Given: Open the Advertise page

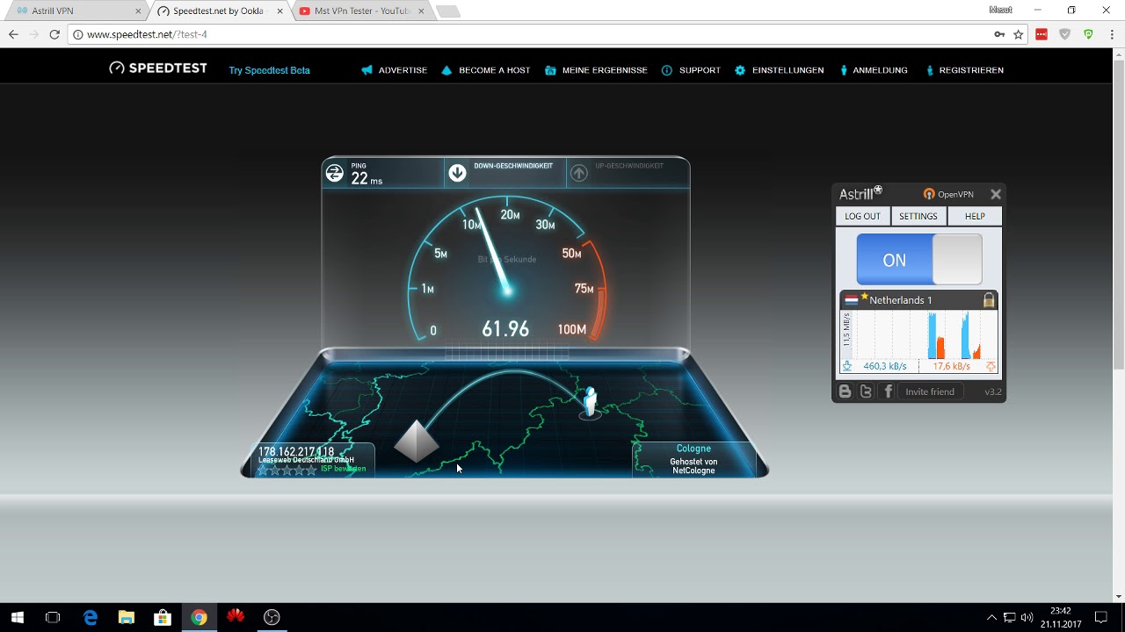Looking at the screenshot, I should coord(394,70).
